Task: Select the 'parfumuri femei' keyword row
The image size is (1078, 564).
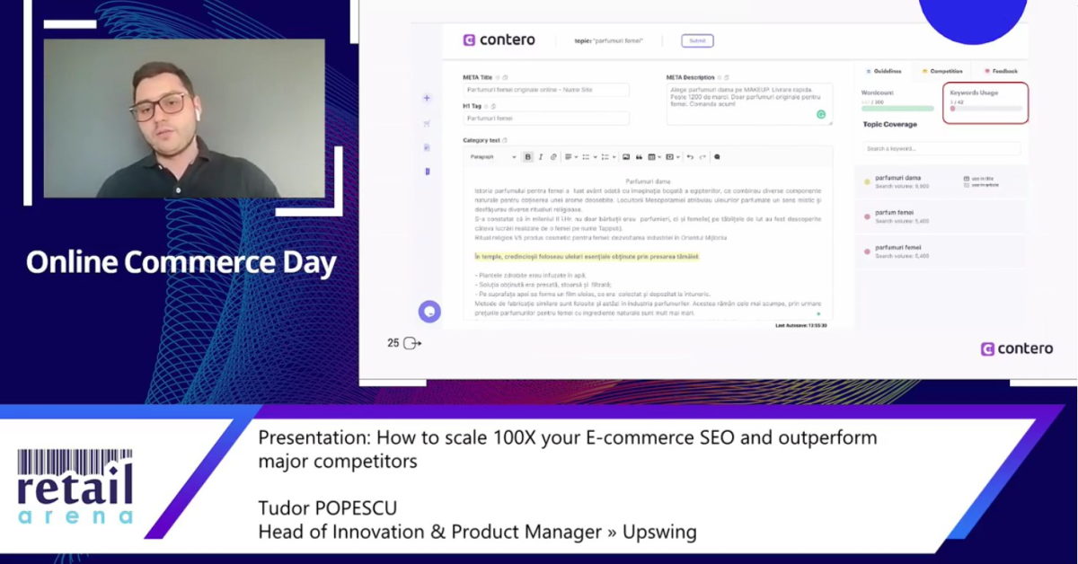Action: pyautogui.click(x=940, y=251)
